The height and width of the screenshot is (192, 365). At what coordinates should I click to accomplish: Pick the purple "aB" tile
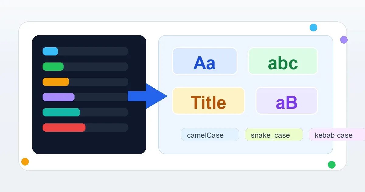287,101
